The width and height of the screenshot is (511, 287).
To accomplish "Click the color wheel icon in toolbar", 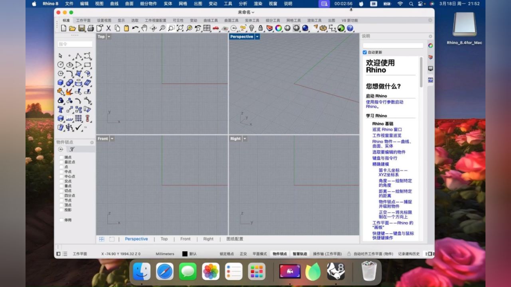I will click(278, 28).
